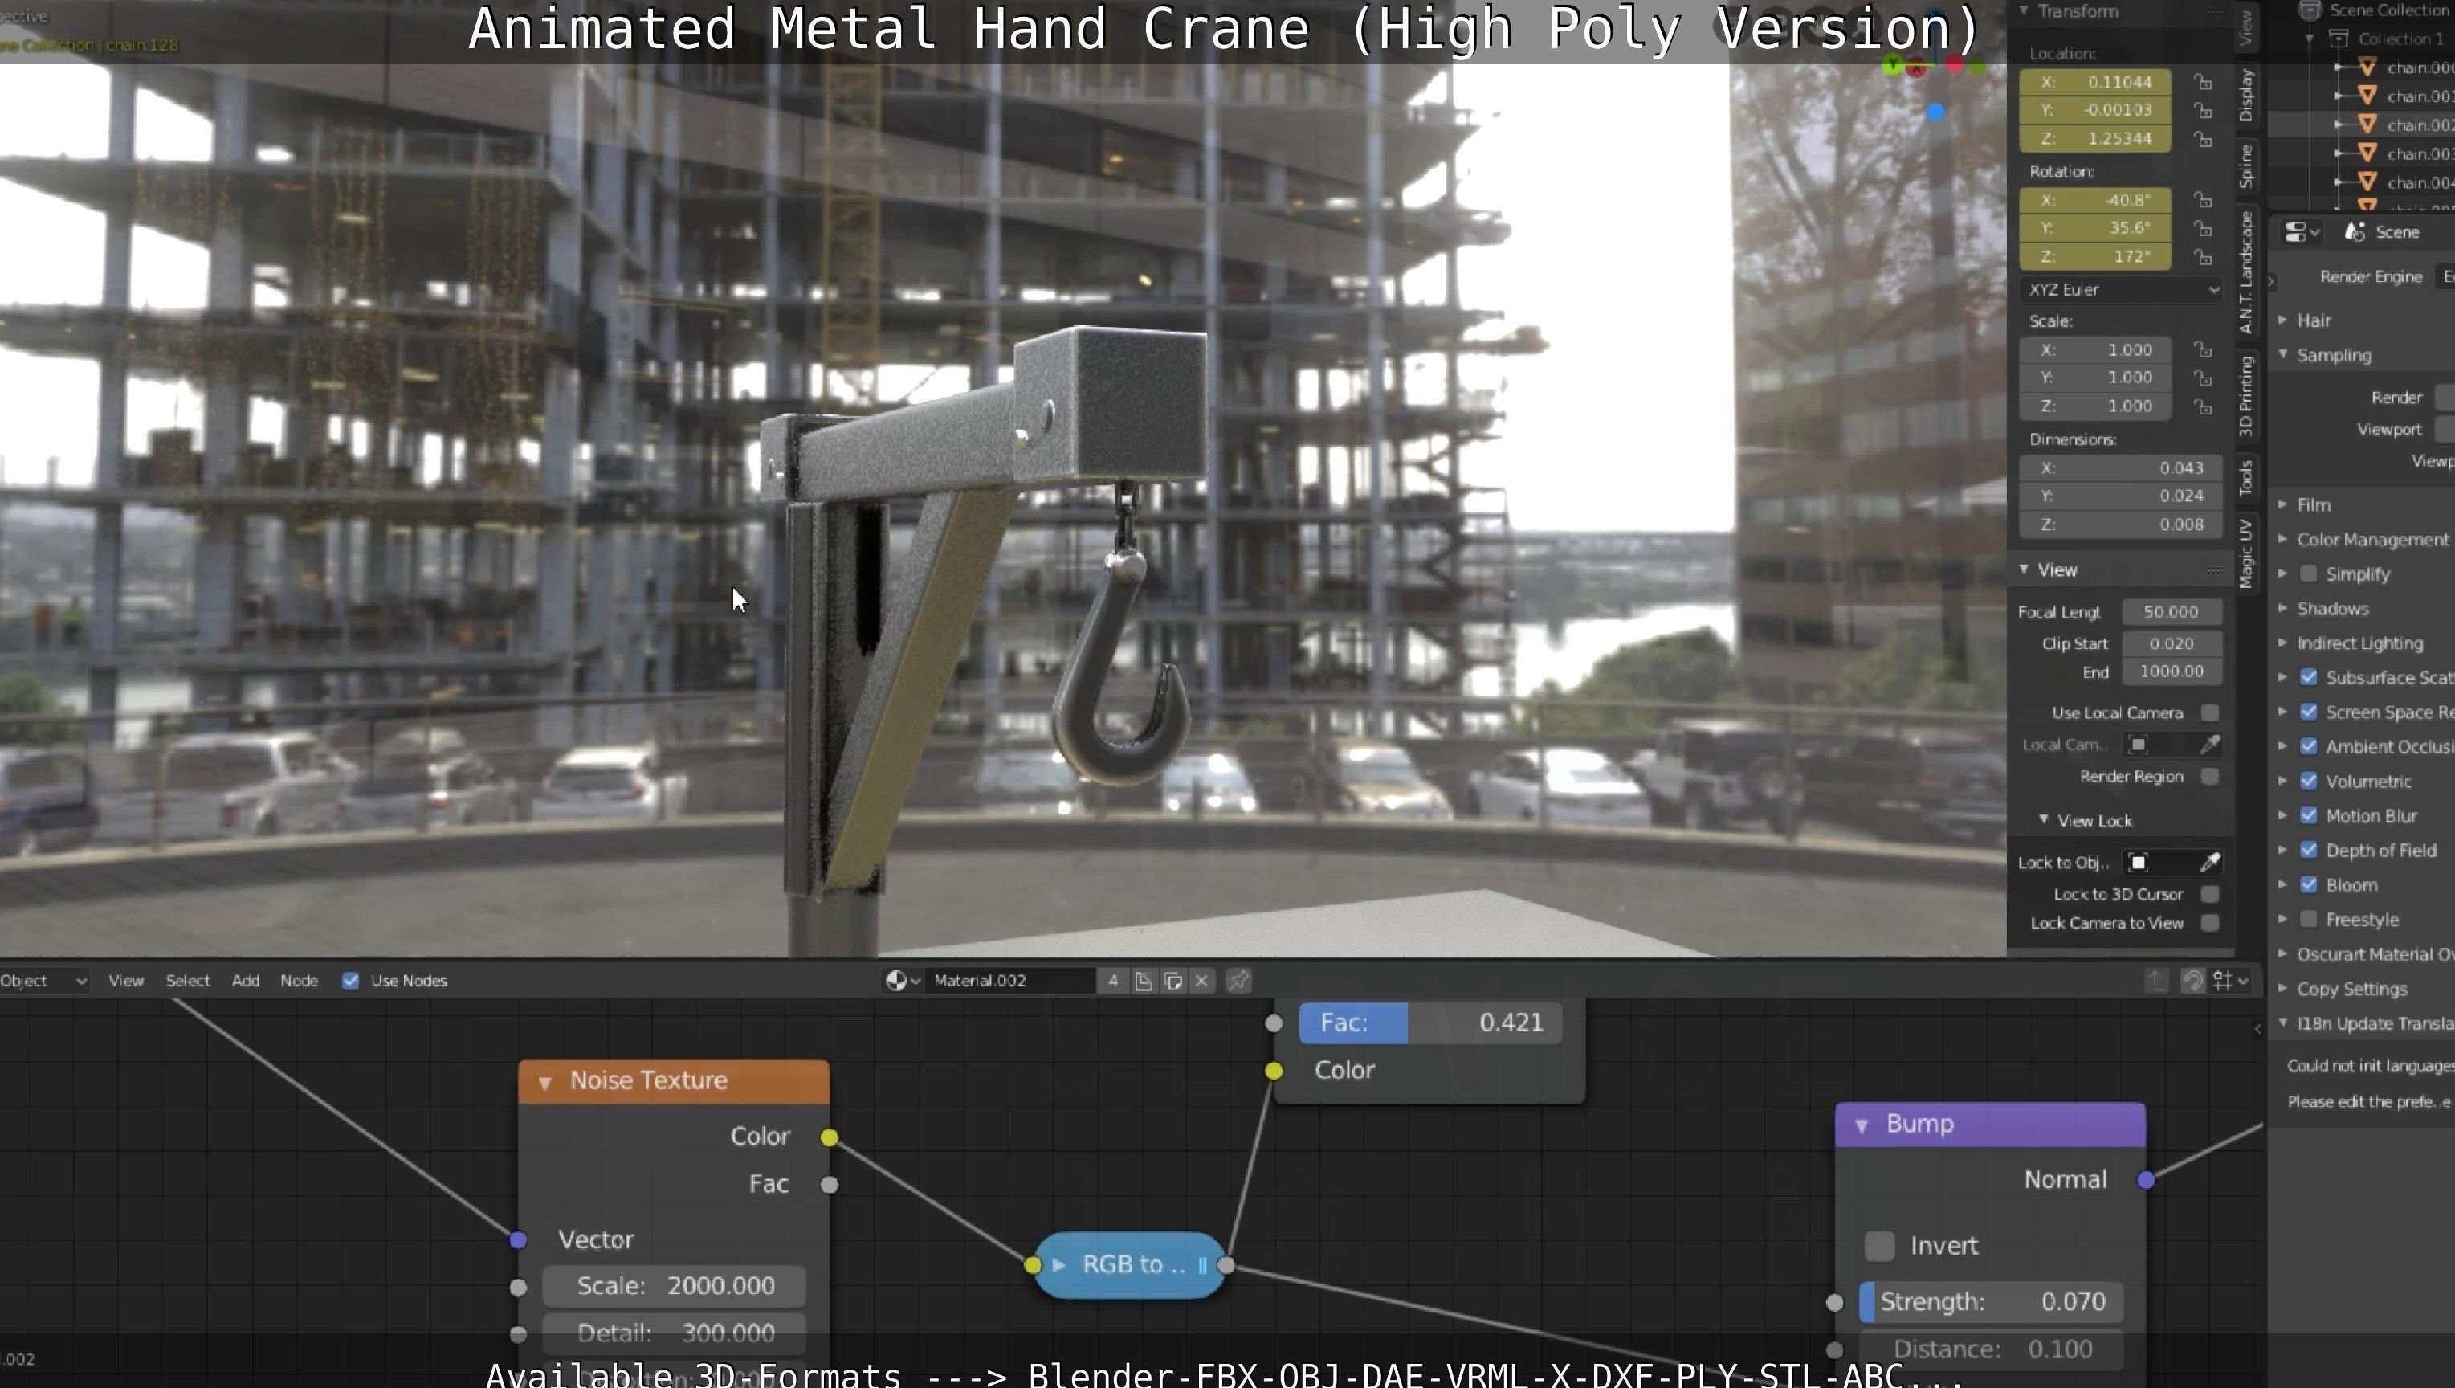Enable the Use Local Camera checkbox
The height and width of the screenshot is (1388, 2455).
pos(2210,713)
